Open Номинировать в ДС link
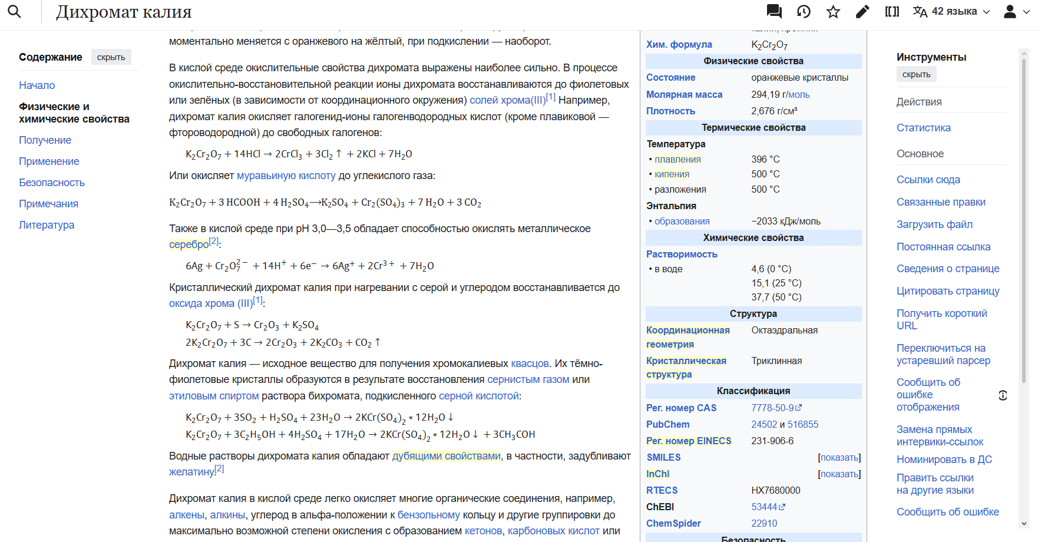 pos(944,460)
